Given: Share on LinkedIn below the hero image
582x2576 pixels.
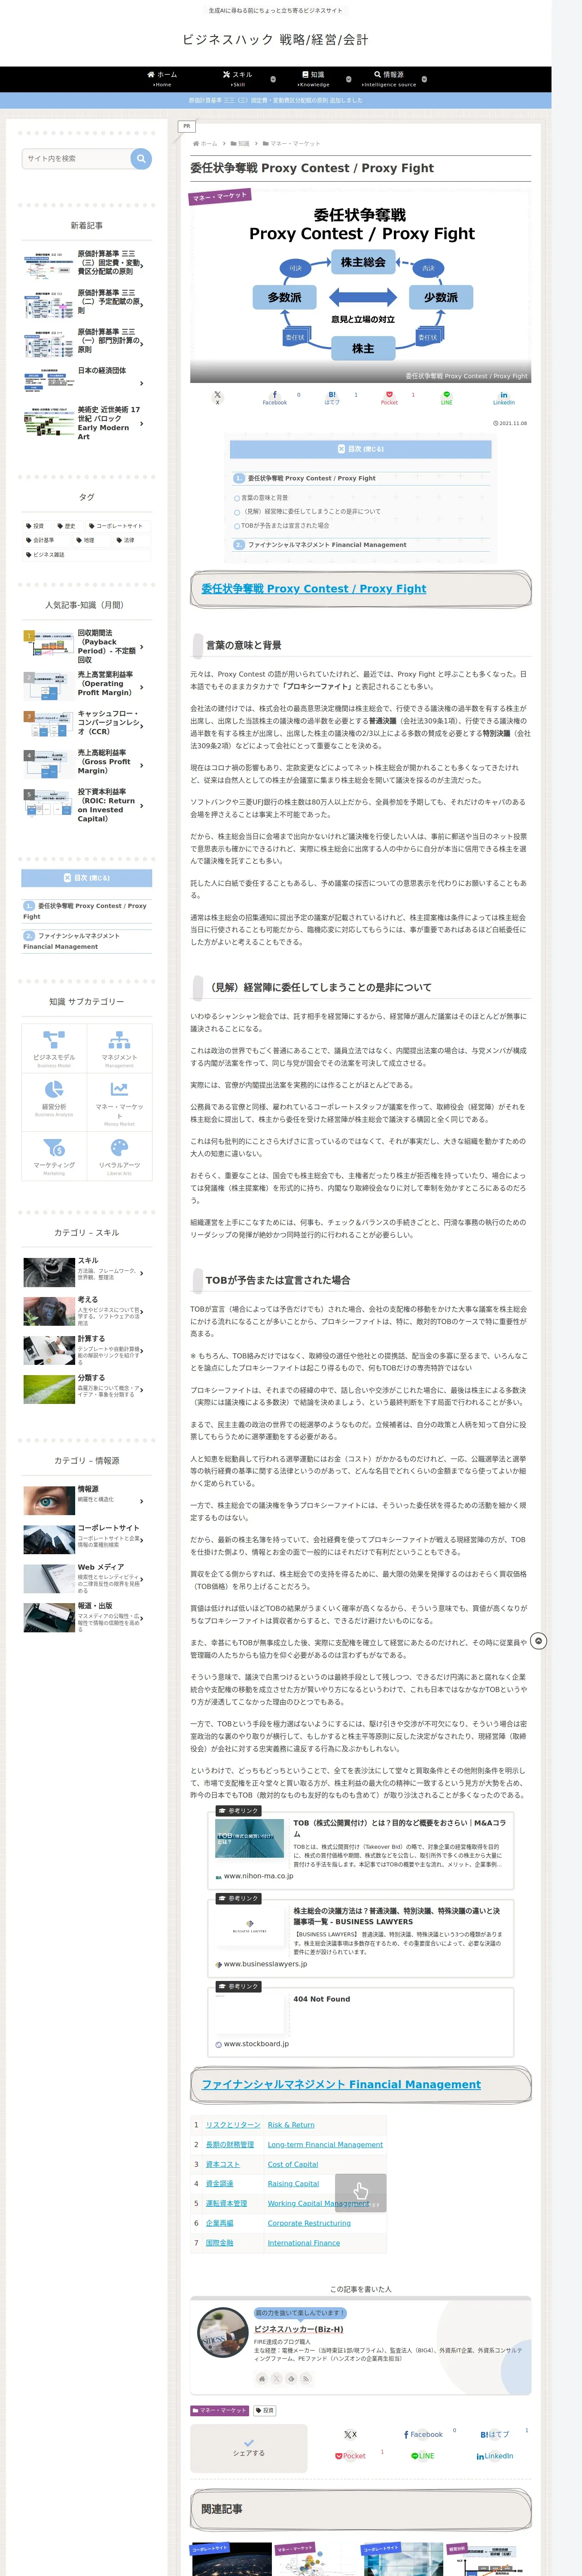Looking at the screenshot, I should point(504,397).
